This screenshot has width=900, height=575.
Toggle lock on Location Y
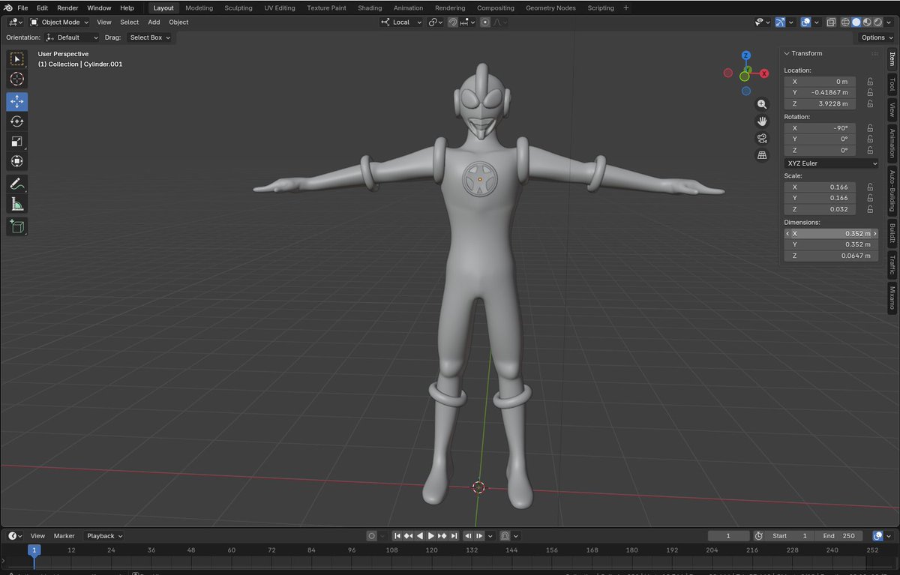pos(870,93)
